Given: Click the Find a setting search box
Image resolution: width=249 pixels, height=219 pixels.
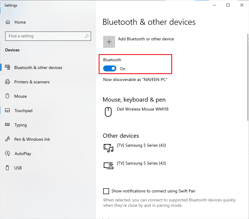Looking at the screenshot, I should pos(45,36).
